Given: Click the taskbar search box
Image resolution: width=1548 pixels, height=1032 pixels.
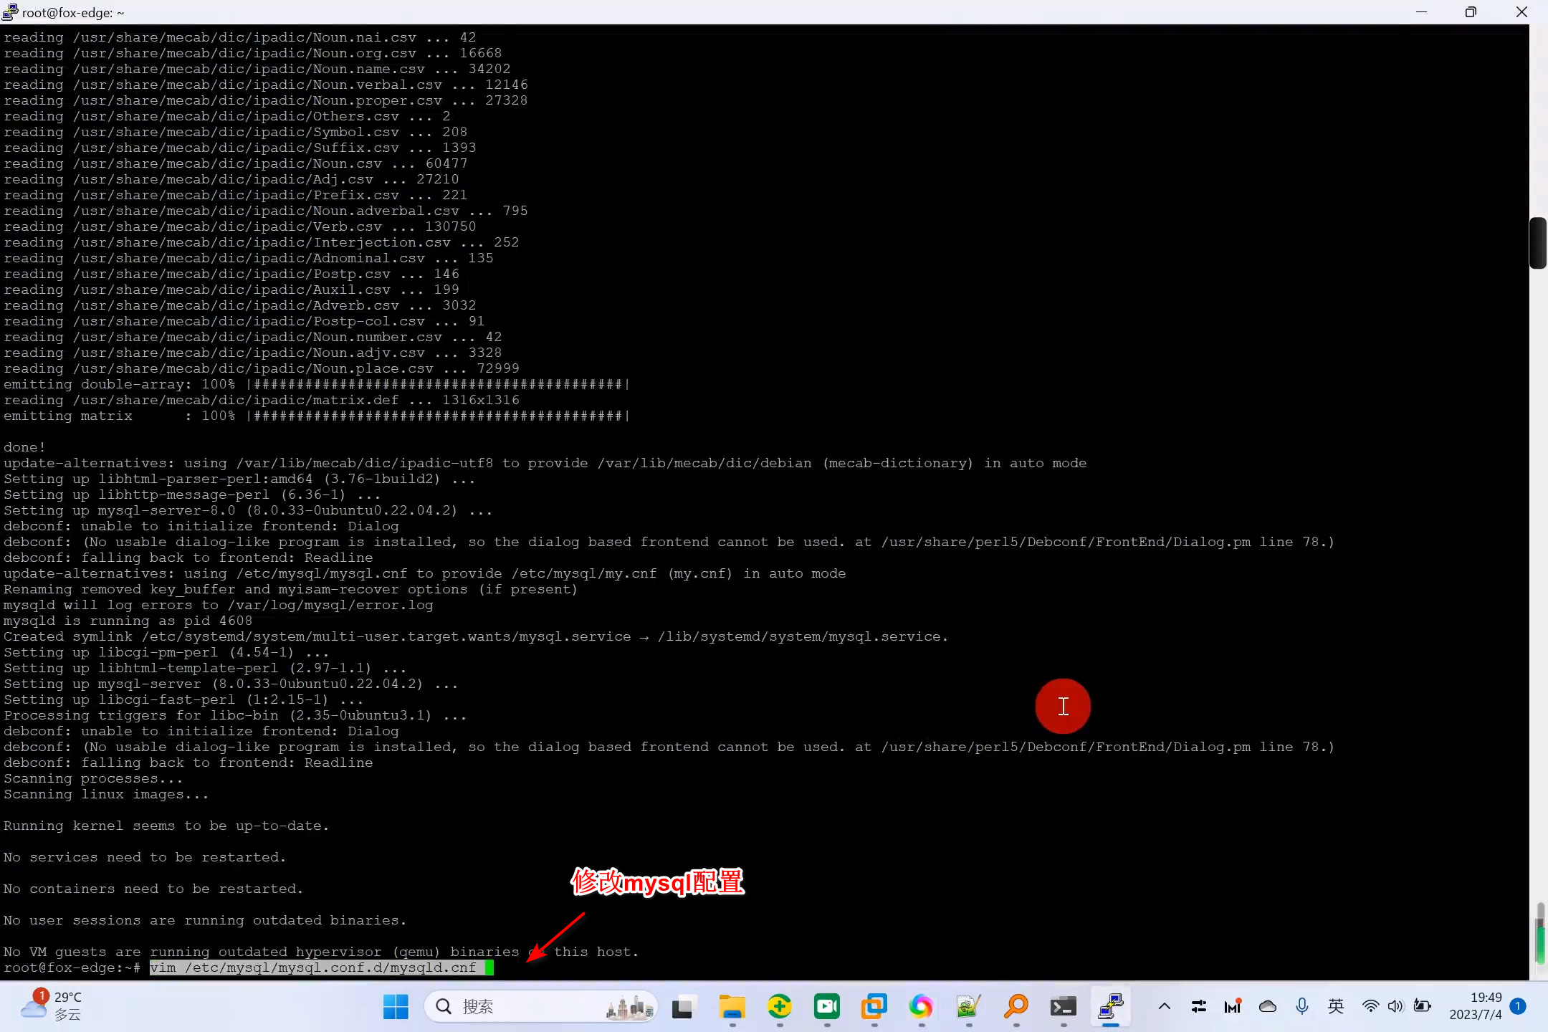Looking at the screenshot, I should [x=541, y=1006].
